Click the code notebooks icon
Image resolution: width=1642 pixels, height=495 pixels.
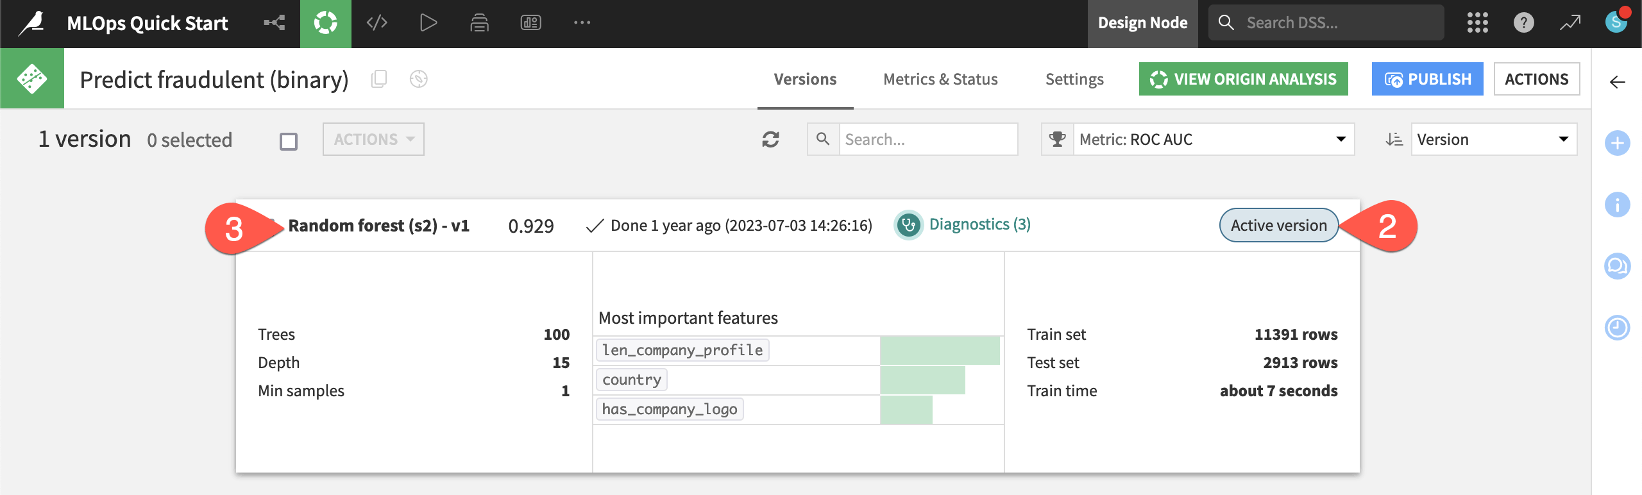coord(377,23)
